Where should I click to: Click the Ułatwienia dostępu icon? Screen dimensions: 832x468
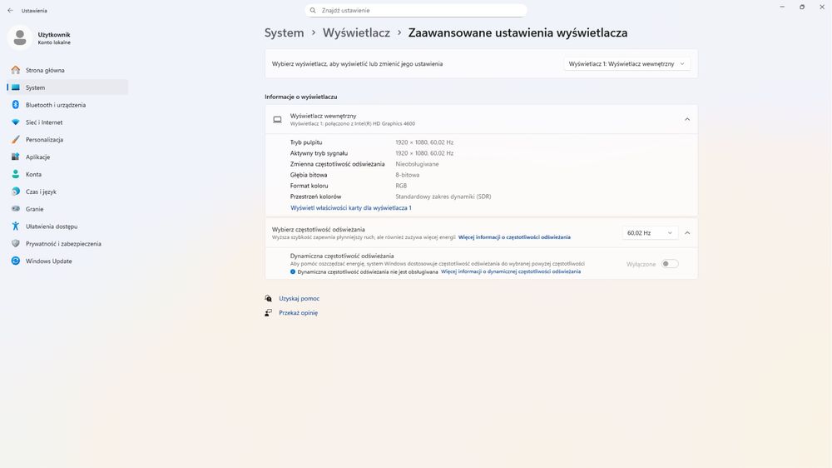pyautogui.click(x=15, y=227)
